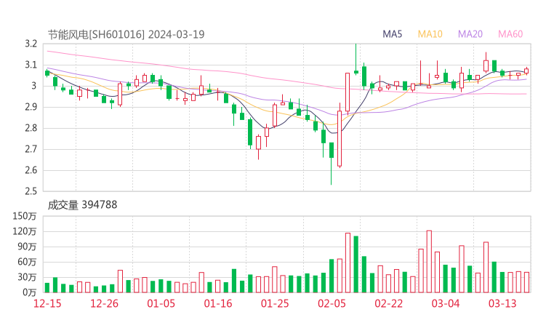Click the 2.7 price axis label
The width and height of the screenshot is (538, 320).
click(31, 149)
